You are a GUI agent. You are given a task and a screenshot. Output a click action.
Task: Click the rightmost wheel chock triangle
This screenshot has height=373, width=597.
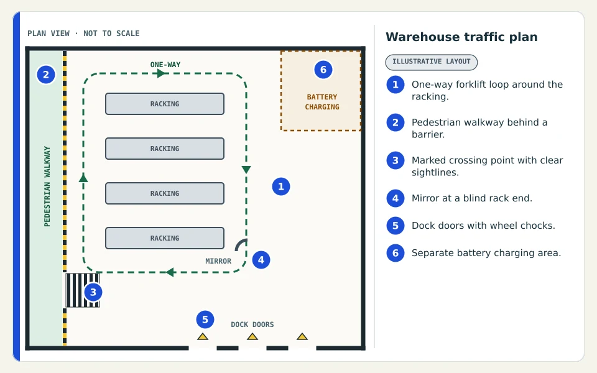click(x=302, y=336)
